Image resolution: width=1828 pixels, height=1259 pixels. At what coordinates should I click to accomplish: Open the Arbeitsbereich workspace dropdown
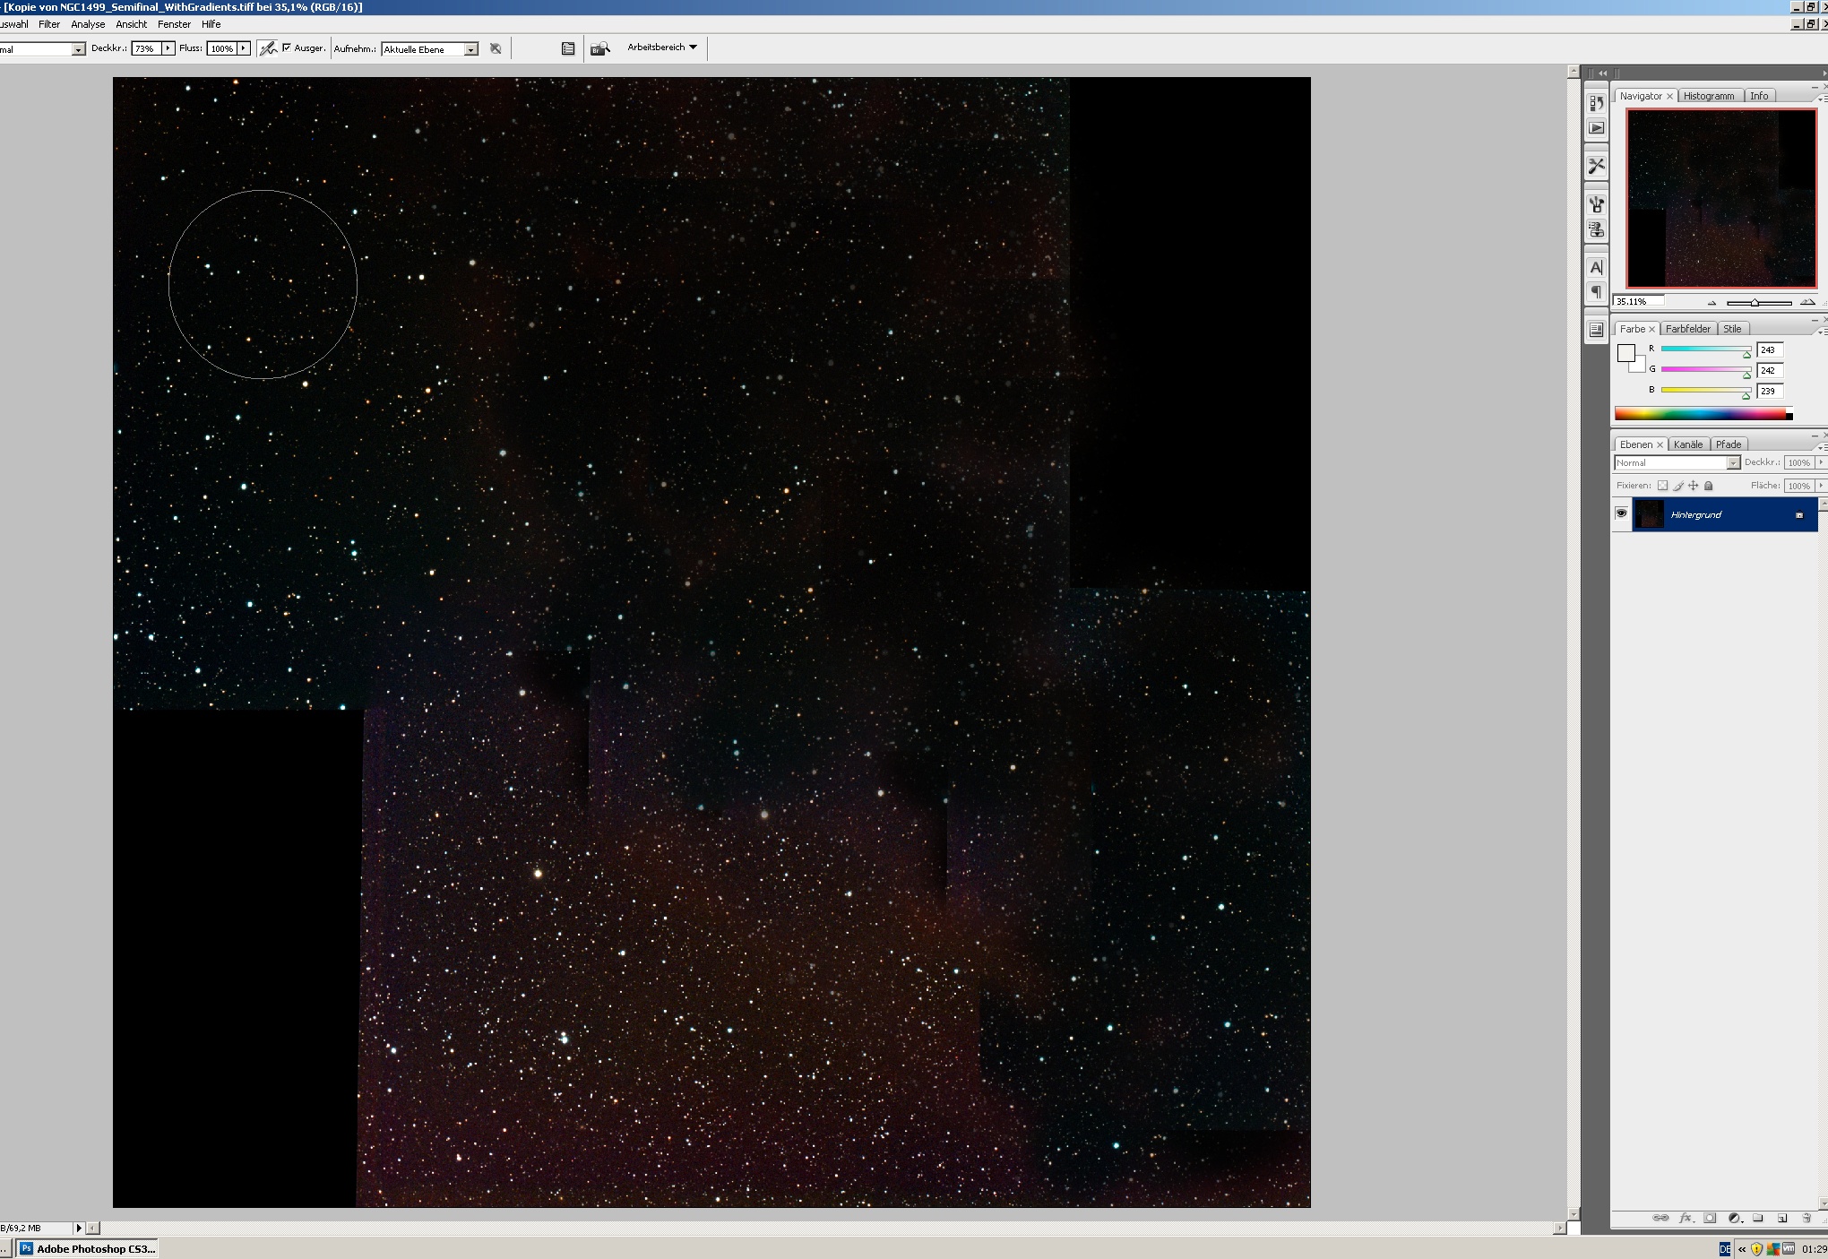(x=662, y=47)
